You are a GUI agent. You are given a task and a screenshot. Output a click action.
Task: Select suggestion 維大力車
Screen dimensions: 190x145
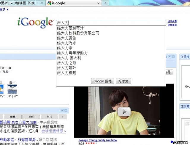[x=111, y=48]
